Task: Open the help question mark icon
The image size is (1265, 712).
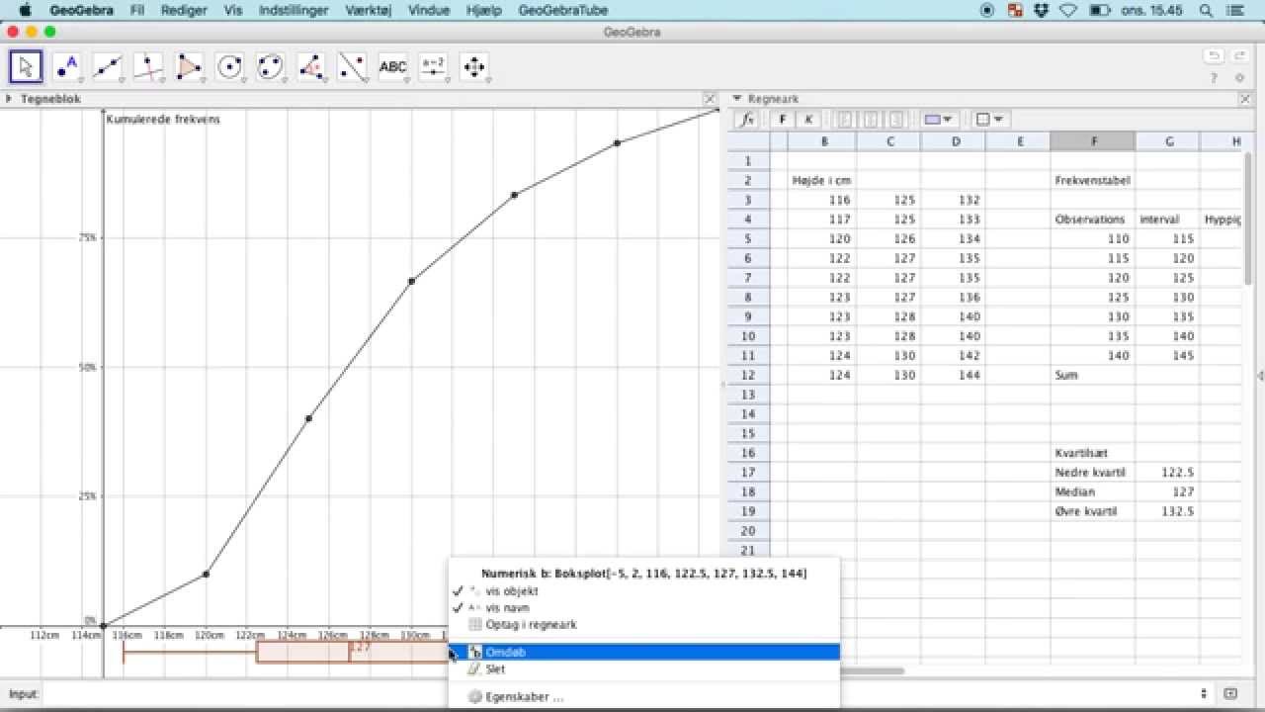Action: click(1214, 78)
